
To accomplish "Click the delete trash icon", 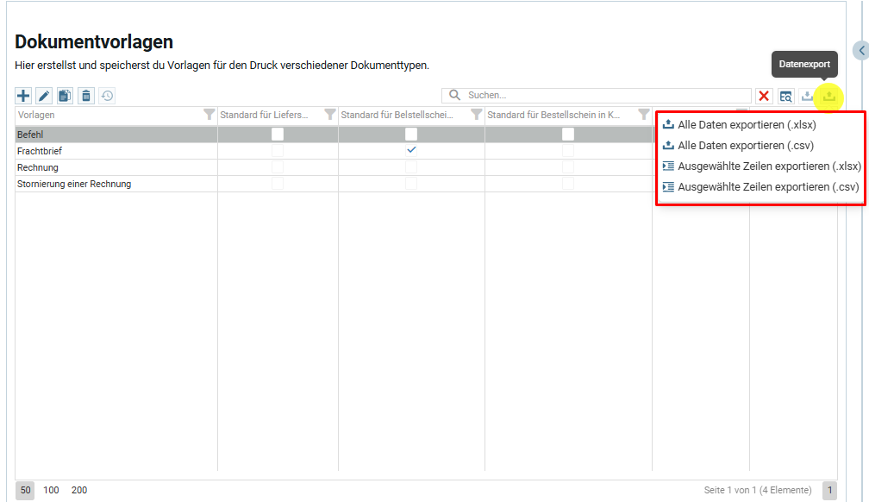I will pos(86,96).
